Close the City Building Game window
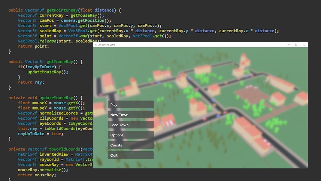The height and width of the screenshot is (181, 321). pos(304,45)
